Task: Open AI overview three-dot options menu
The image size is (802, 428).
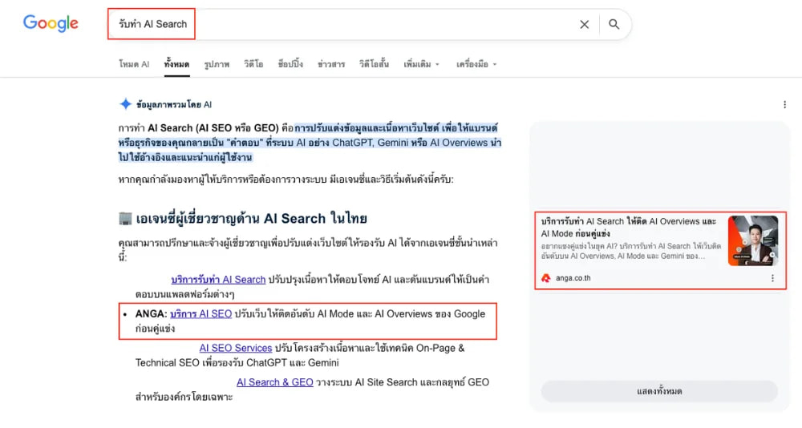Action: (784, 104)
